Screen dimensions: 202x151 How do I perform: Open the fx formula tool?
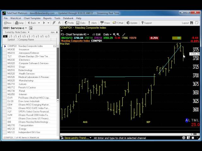59,23
